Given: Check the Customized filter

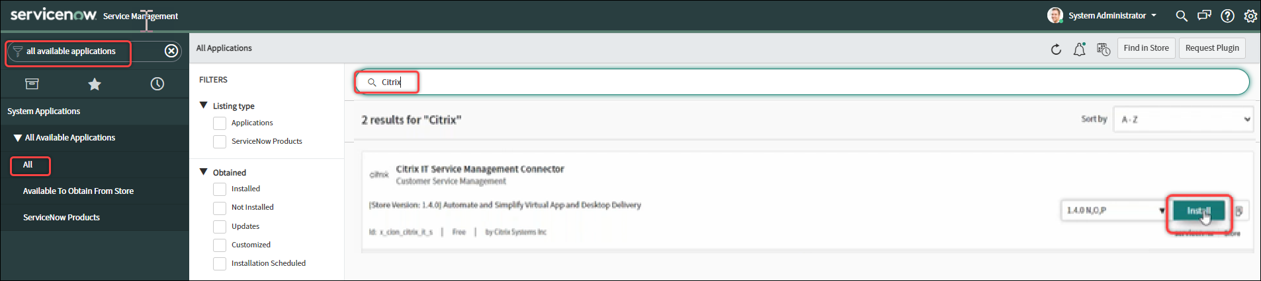Looking at the screenshot, I should 220,245.
